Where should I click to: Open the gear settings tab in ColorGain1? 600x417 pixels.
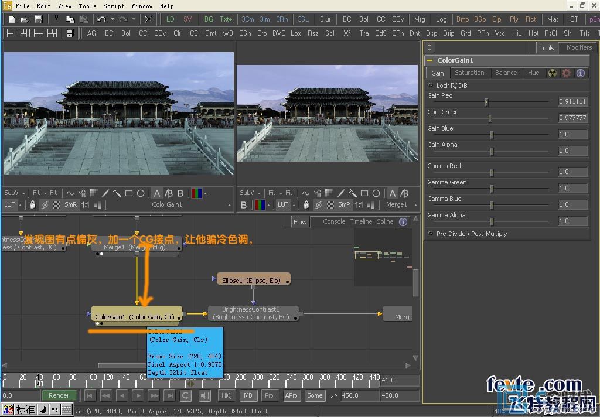(x=567, y=73)
